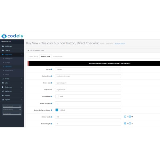The image size is (160, 160).
Task: Expand the Catalog menu chevron
Action: [x=22, y=50]
